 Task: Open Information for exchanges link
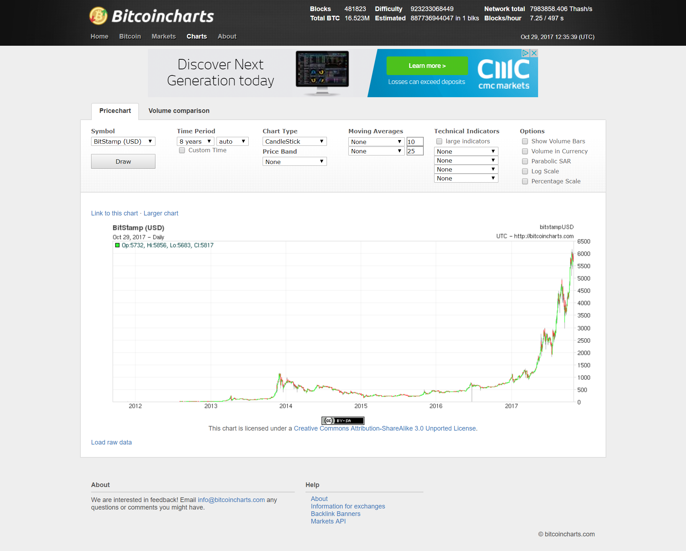(348, 506)
